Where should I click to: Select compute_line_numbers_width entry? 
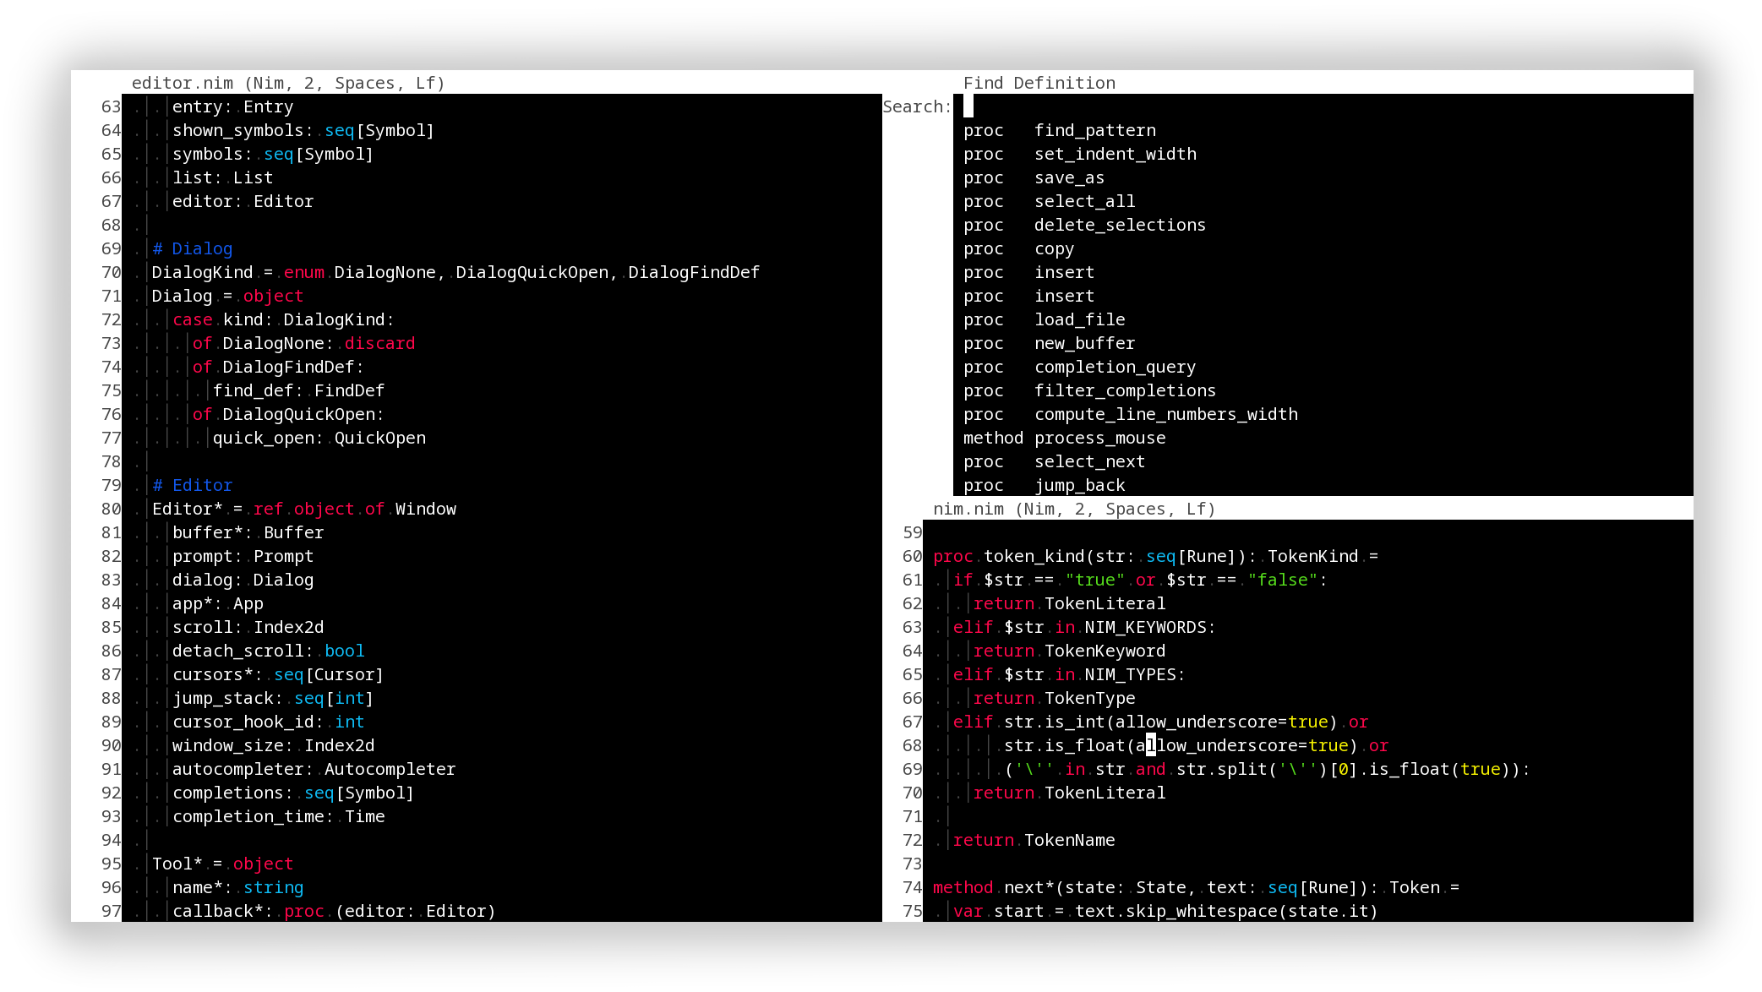[x=1165, y=414]
